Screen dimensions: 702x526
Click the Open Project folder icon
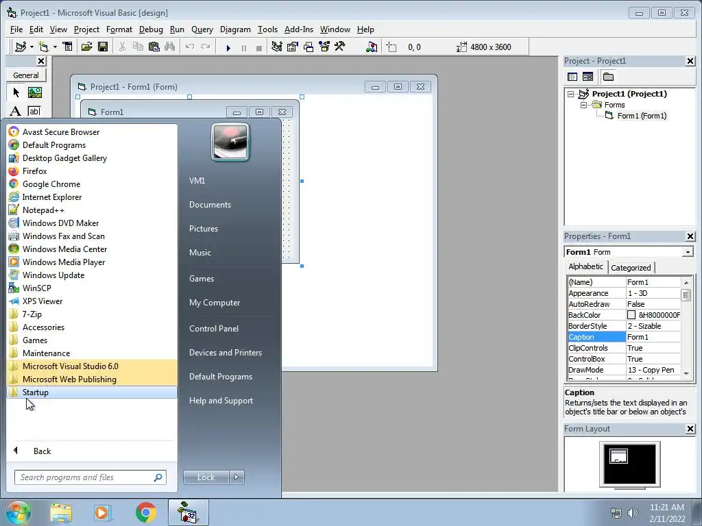click(87, 47)
